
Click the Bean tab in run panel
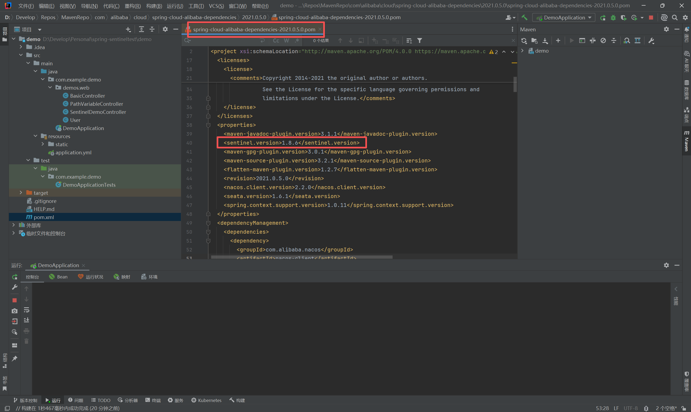click(59, 277)
